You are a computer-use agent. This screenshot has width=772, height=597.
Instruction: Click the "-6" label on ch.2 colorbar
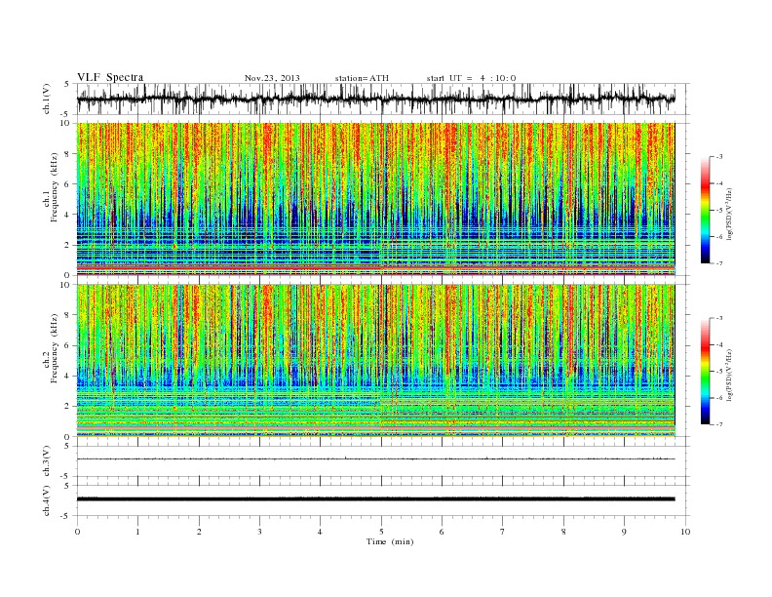[719, 398]
